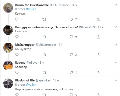Retweet the Кекчуп tweet

click(44, 19)
